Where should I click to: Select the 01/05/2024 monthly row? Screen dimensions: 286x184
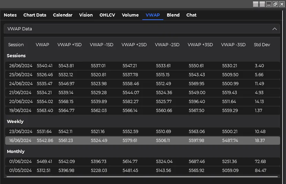coord(143,170)
